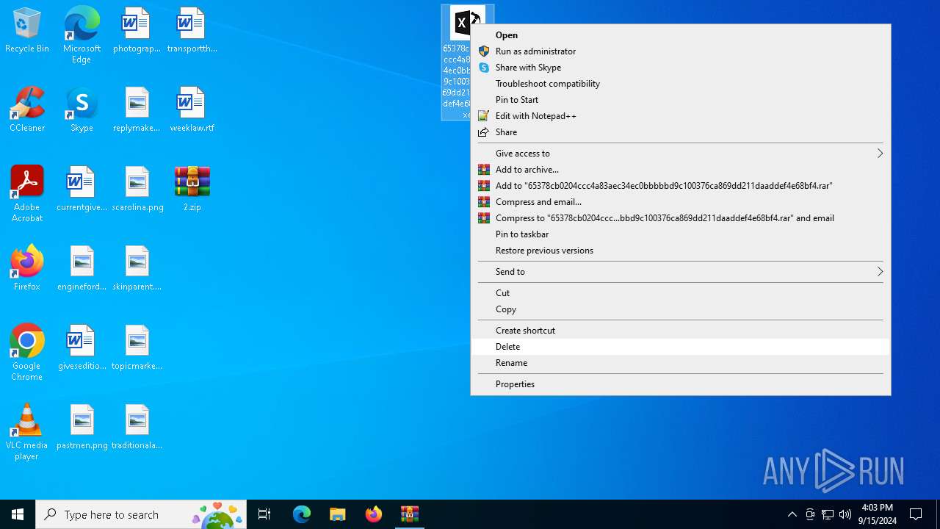Select the replymake... image file icon

click(137, 109)
